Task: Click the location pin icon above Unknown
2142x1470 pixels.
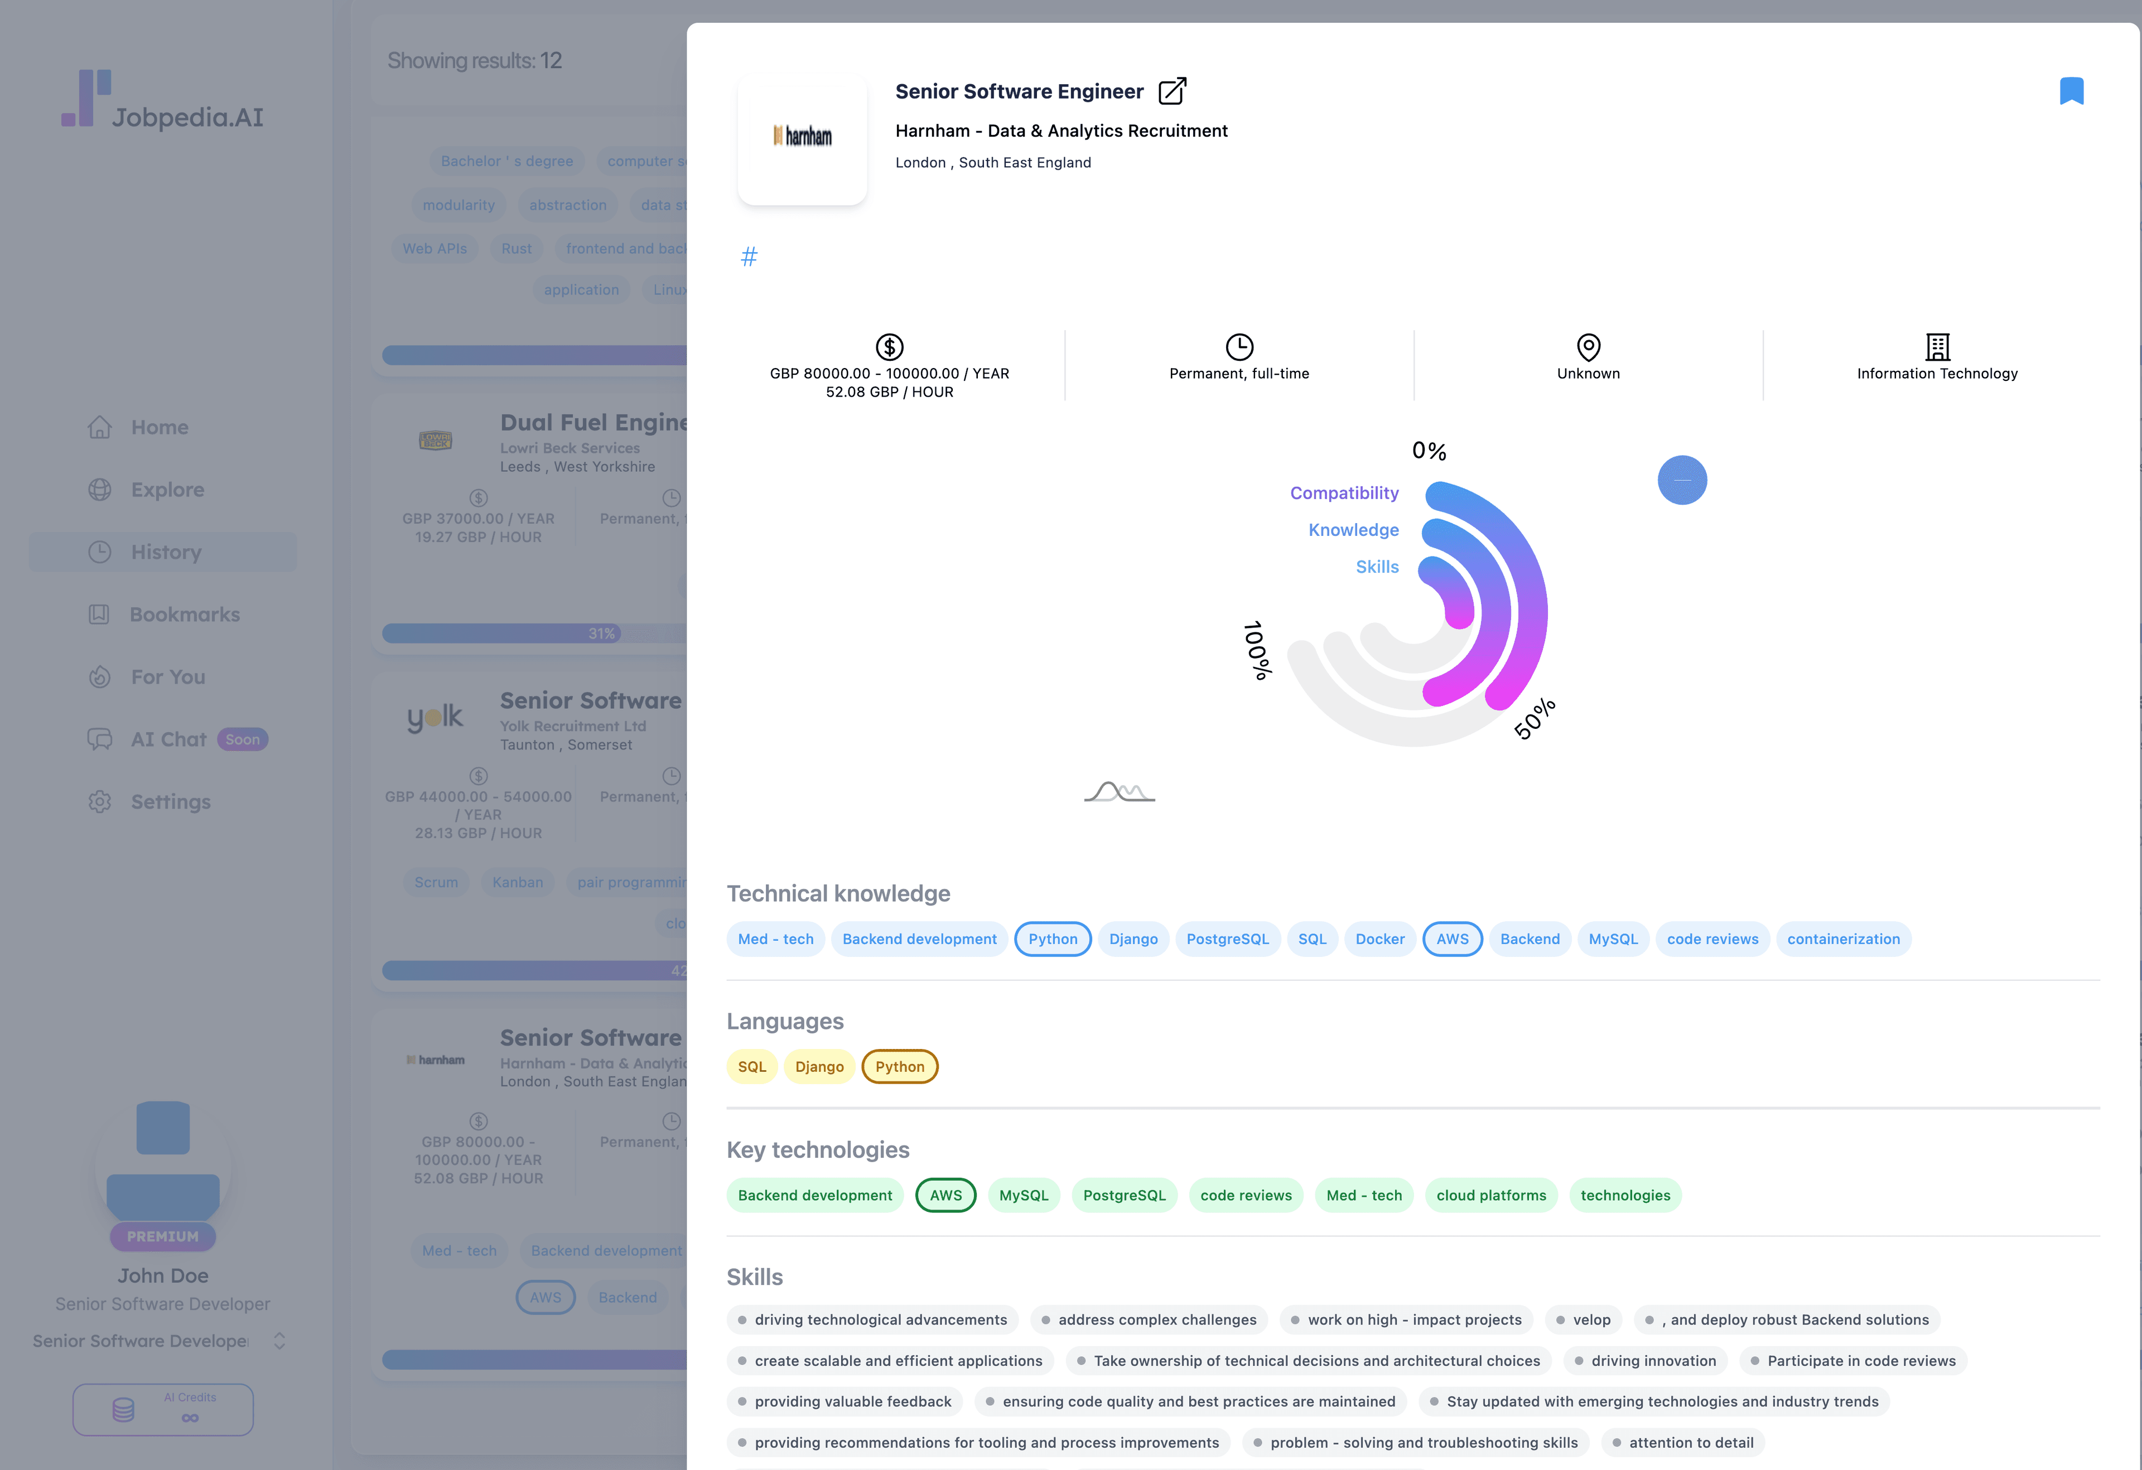Action: (x=1588, y=347)
